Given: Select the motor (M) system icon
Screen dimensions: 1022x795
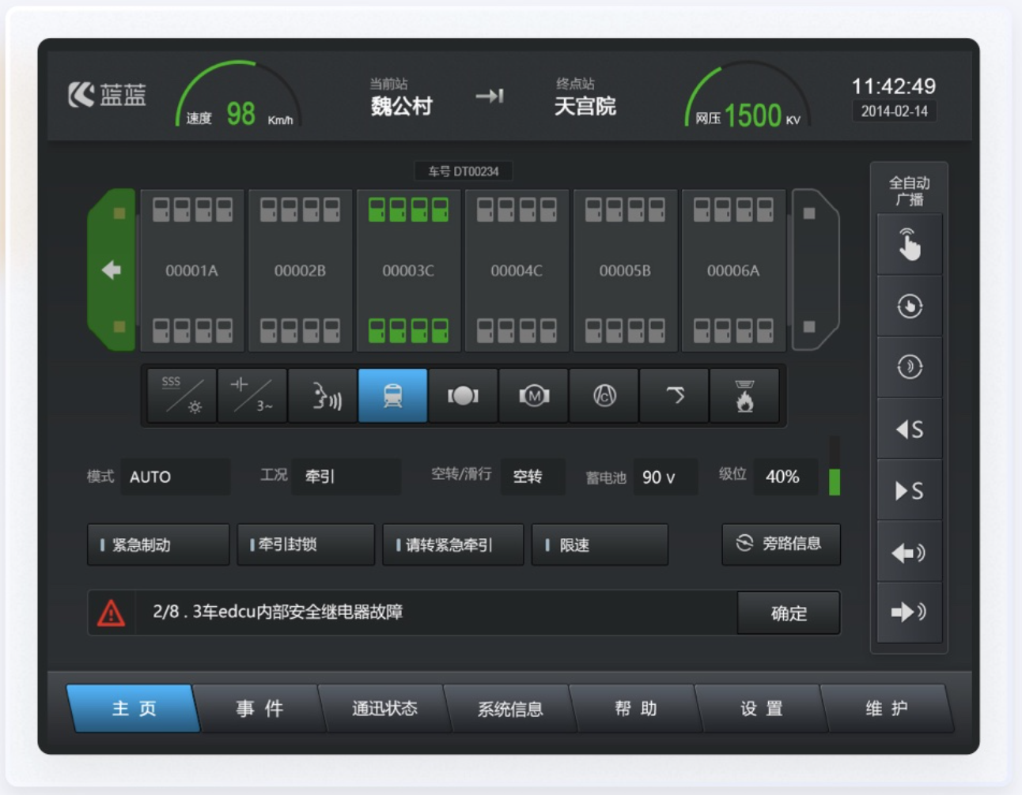Looking at the screenshot, I should (x=532, y=395).
